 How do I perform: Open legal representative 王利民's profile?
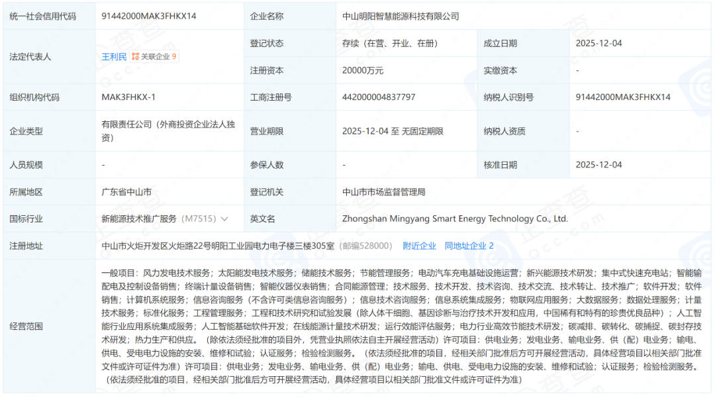[114, 57]
